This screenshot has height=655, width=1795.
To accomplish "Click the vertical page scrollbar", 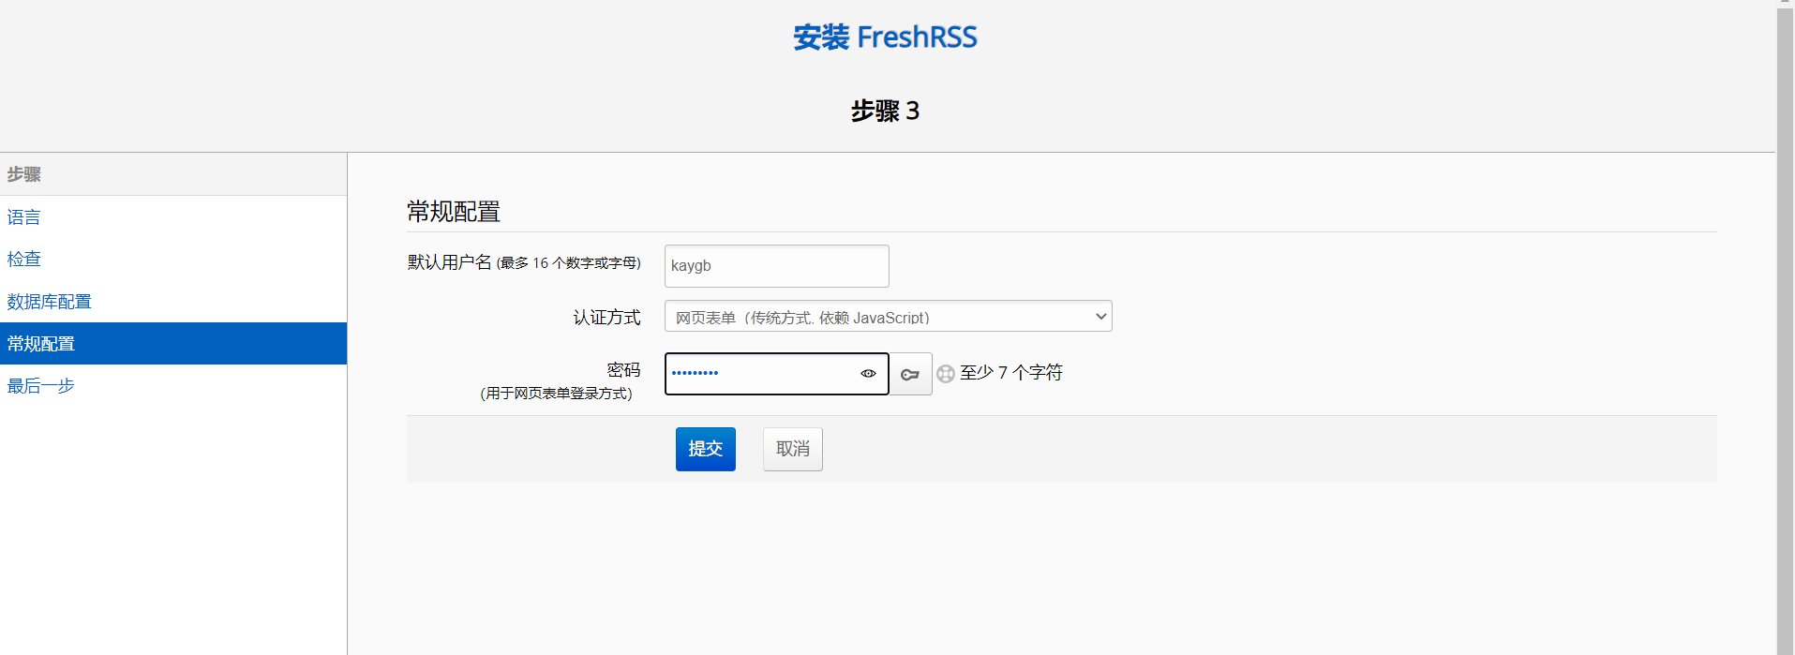I will point(1785,328).
